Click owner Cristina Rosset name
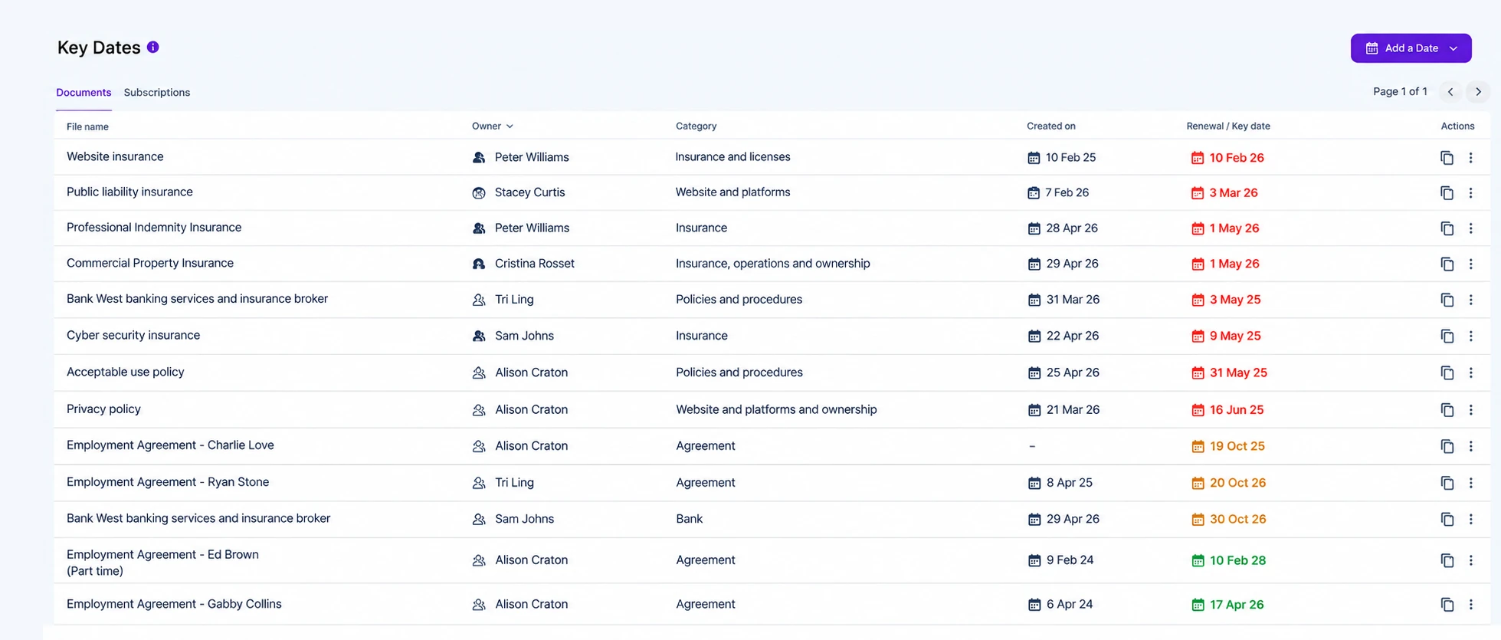Image resolution: width=1501 pixels, height=640 pixels. click(x=535, y=263)
